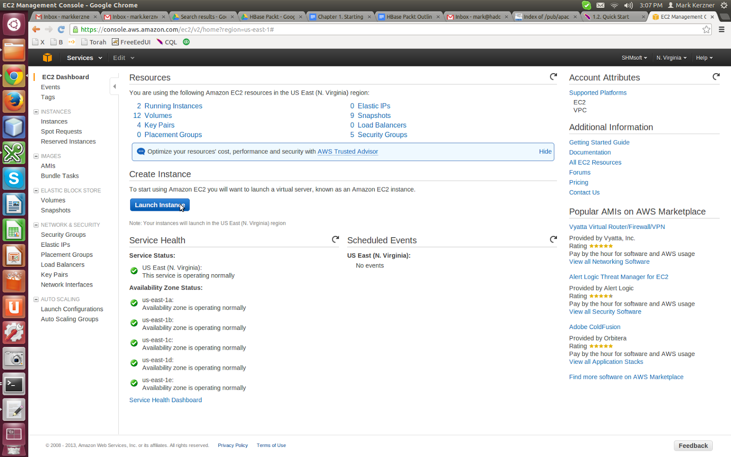Collapse the ELASTIC BLOCK STORE section
This screenshot has height=457, width=731.
coord(36,191)
